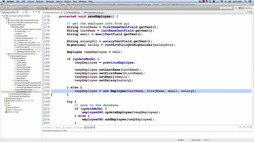The image size is (254, 142).
Task: Open Package Explorer view menu arrow
Action: coord(33,12)
